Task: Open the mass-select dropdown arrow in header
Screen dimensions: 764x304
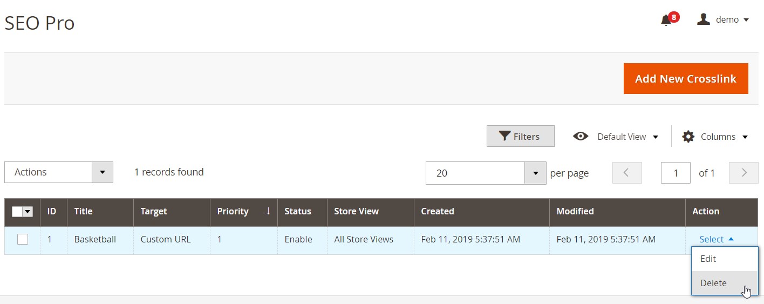Action: point(28,212)
